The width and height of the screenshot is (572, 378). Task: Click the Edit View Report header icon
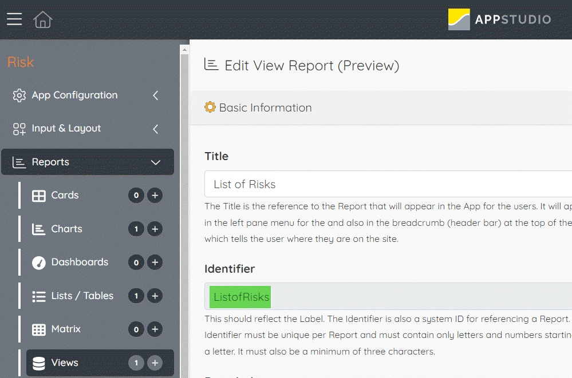coord(211,65)
